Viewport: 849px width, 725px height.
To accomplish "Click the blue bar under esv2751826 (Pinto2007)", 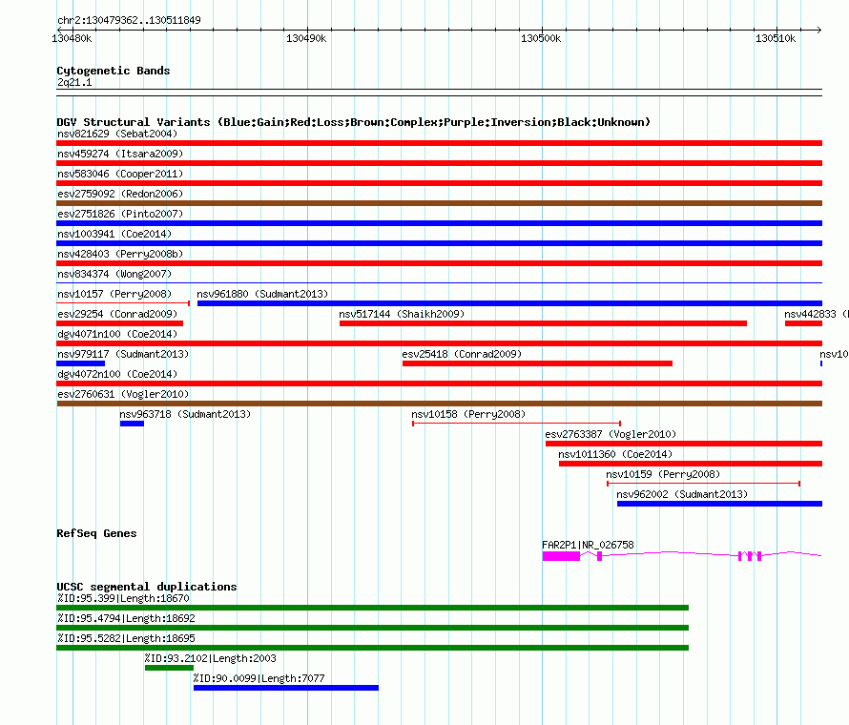I will pyautogui.click(x=439, y=223).
